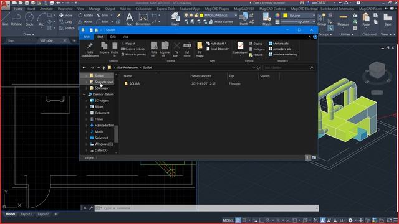
Task: Open the Annotate ribbon tab
Action: [46, 9]
